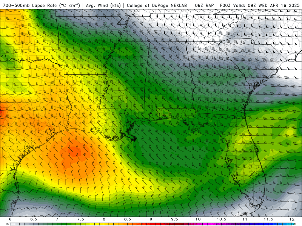Click the '9' color scale label
302x226 pixels.
151,219
